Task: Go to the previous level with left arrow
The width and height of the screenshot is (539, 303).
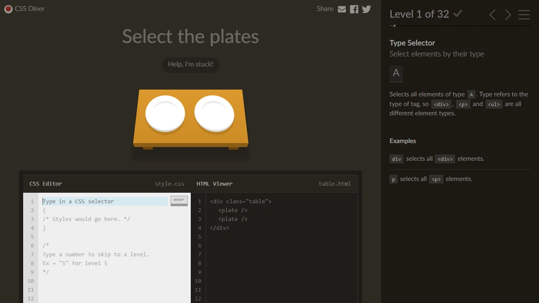Action: point(492,15)
